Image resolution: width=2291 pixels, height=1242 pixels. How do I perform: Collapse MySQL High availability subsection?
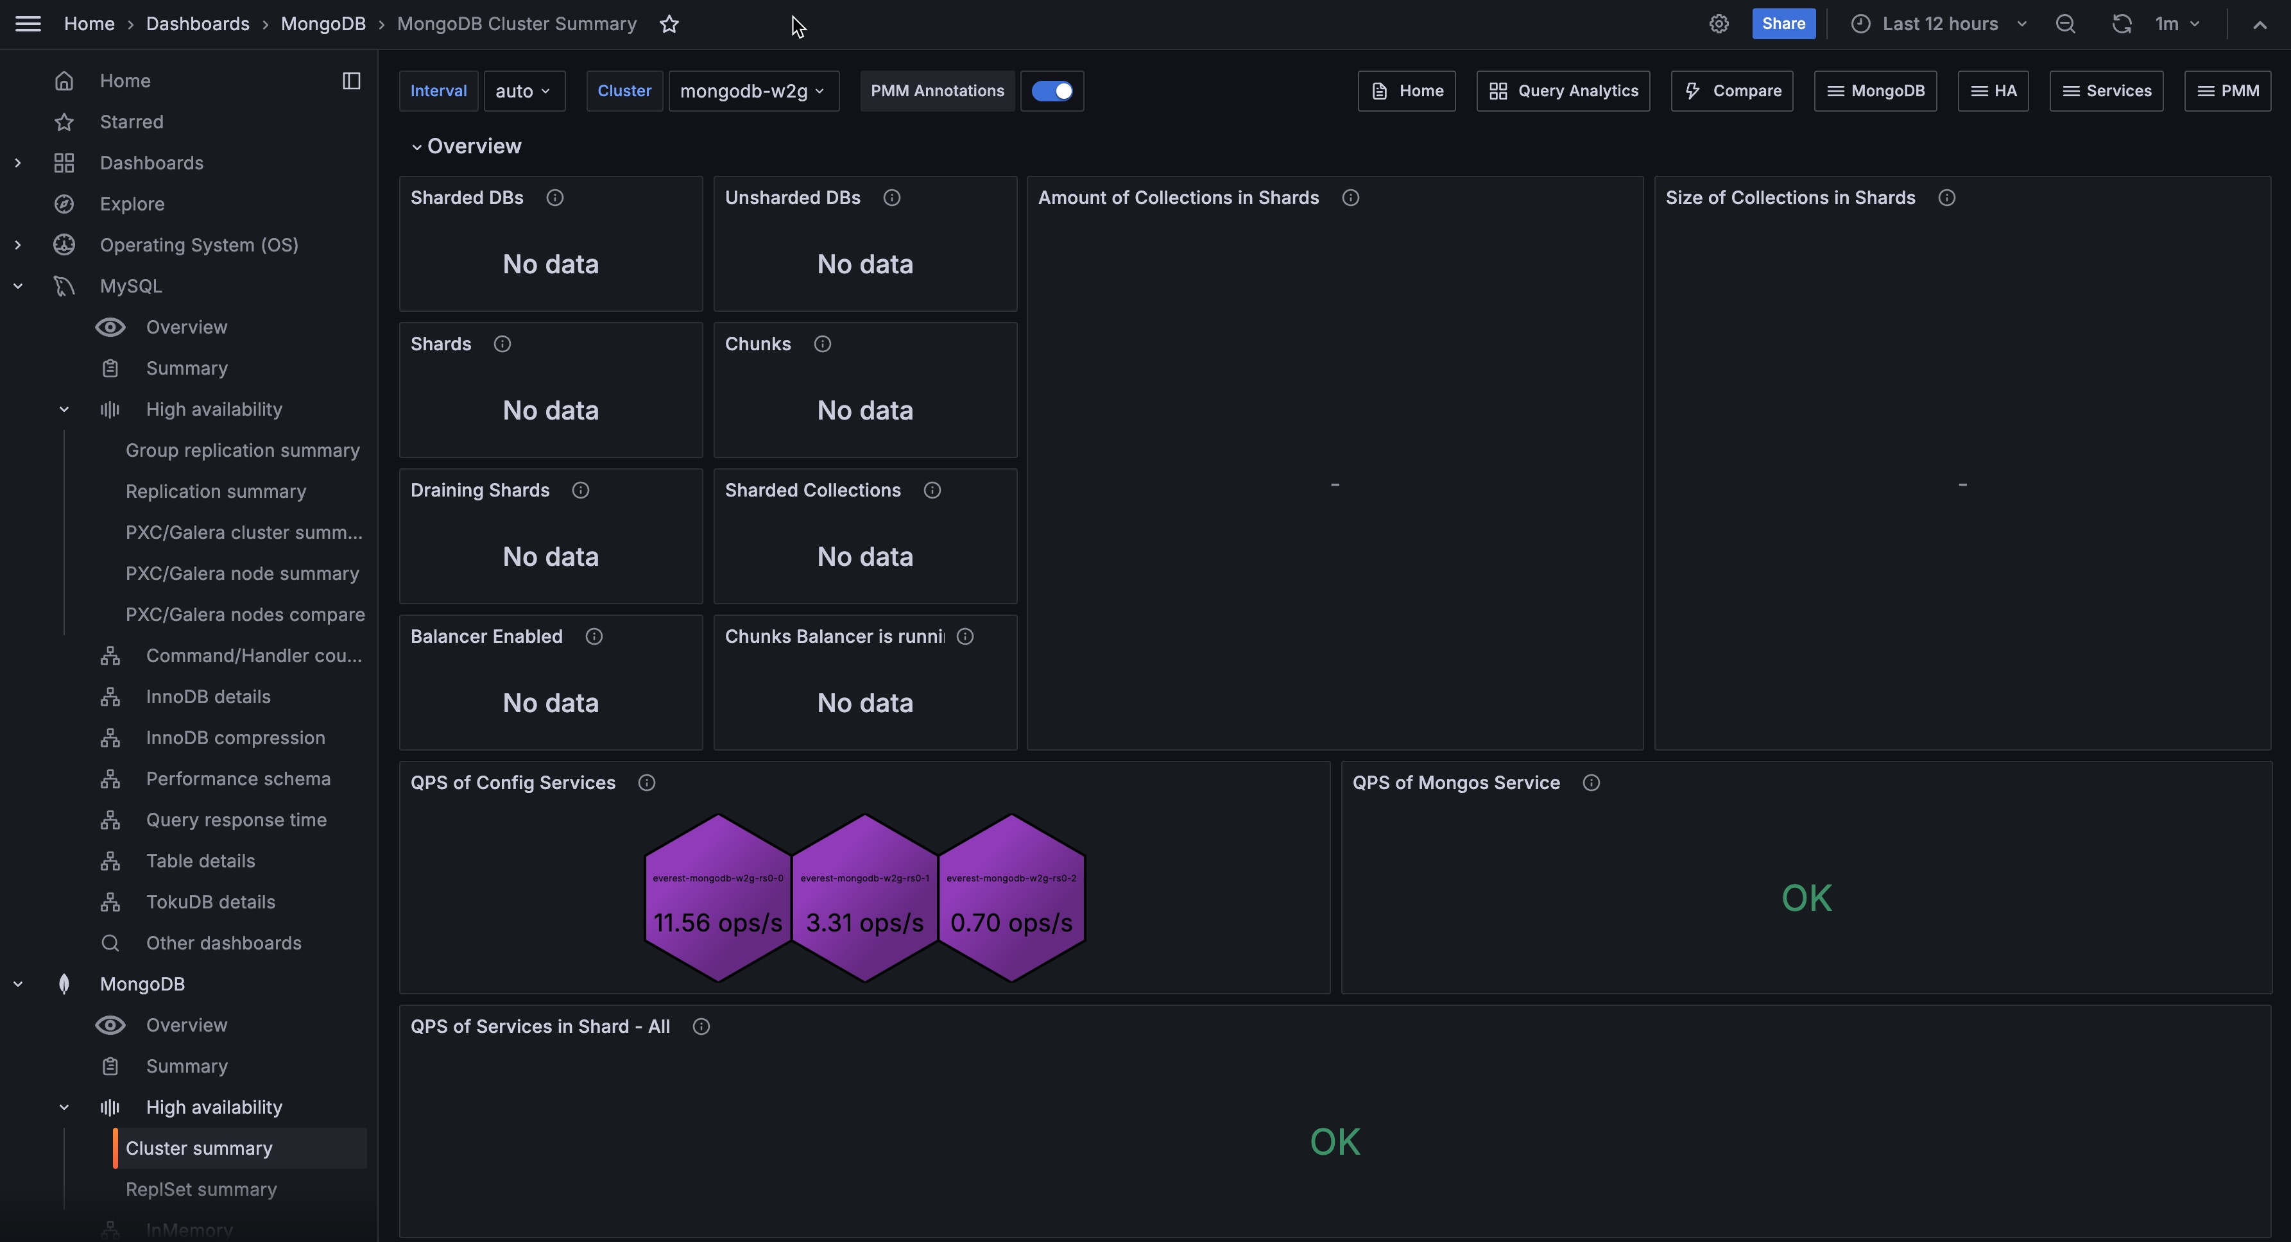click(64, 409)
